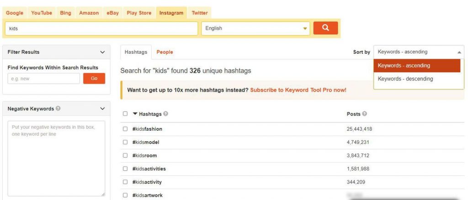Open the YouTube search tab
Image resolution: width=468 pixels, height=200 pixels.
42,13
